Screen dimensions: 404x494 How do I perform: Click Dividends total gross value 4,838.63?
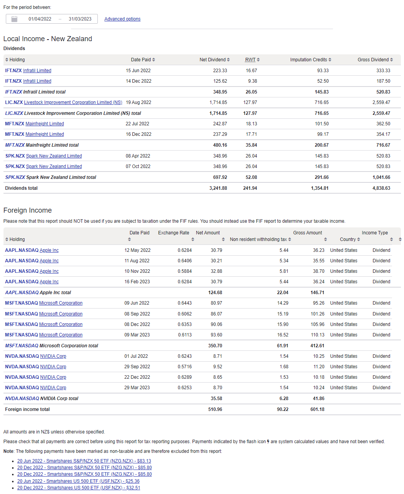click(x=381, y=188)
